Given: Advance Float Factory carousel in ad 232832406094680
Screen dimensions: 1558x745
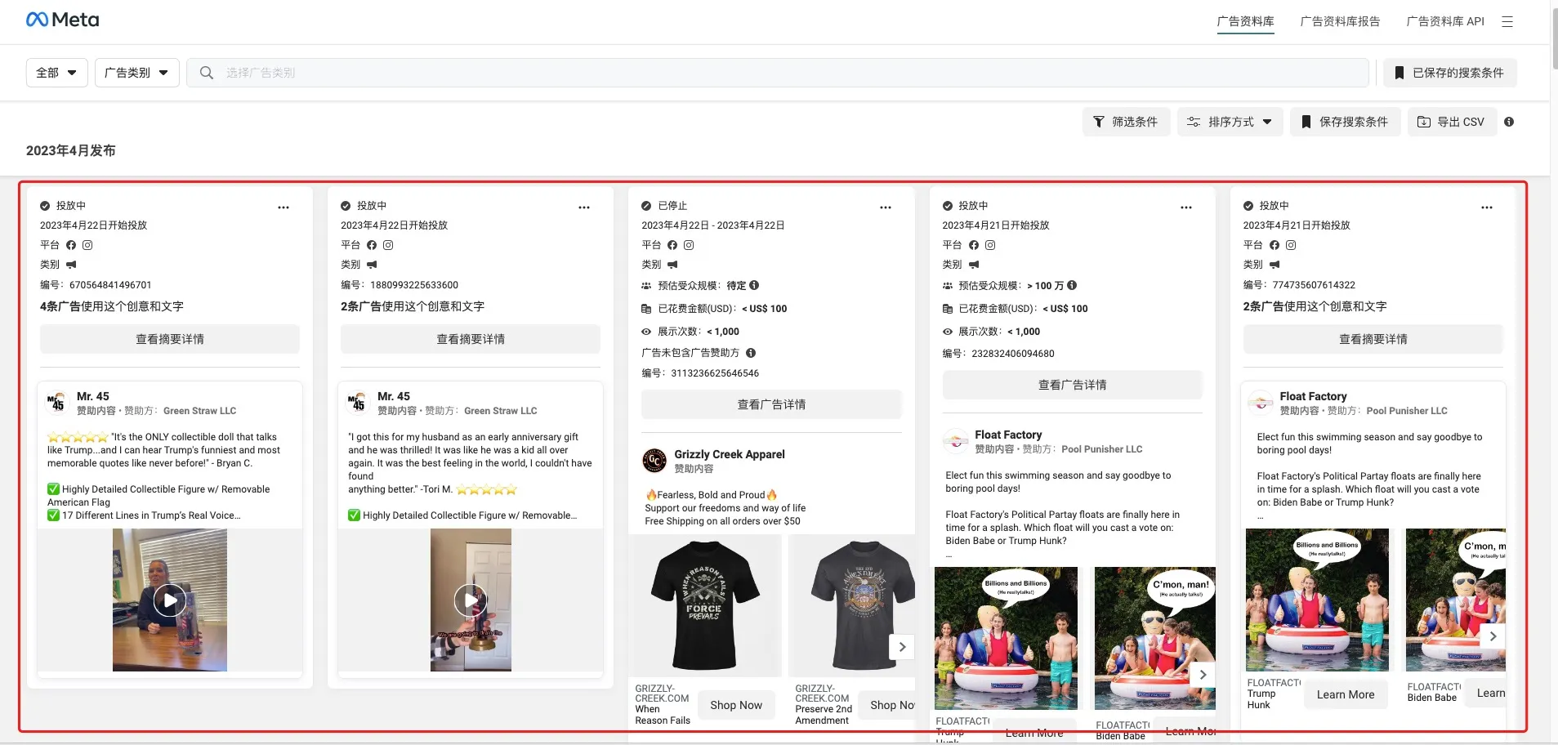Looking at the screenshot, I should tap(1203, 675).
